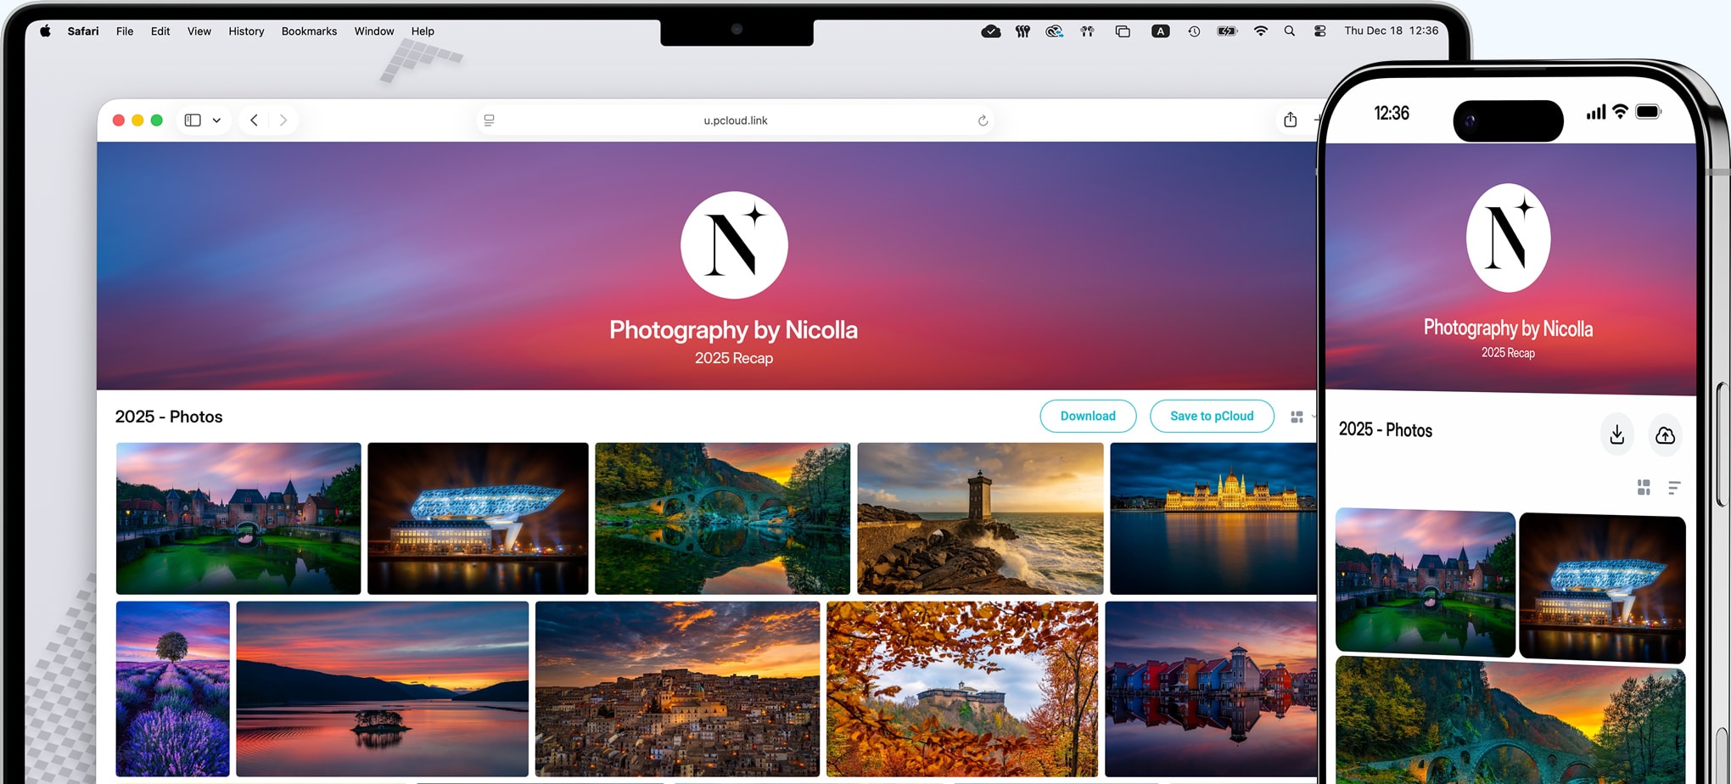Toggle grid view on phone

pos(1644,488)
